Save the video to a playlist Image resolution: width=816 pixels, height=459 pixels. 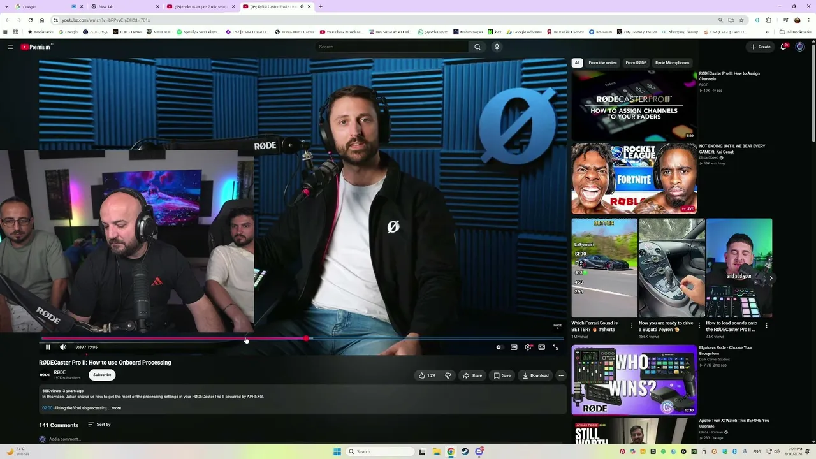(502, 375)
